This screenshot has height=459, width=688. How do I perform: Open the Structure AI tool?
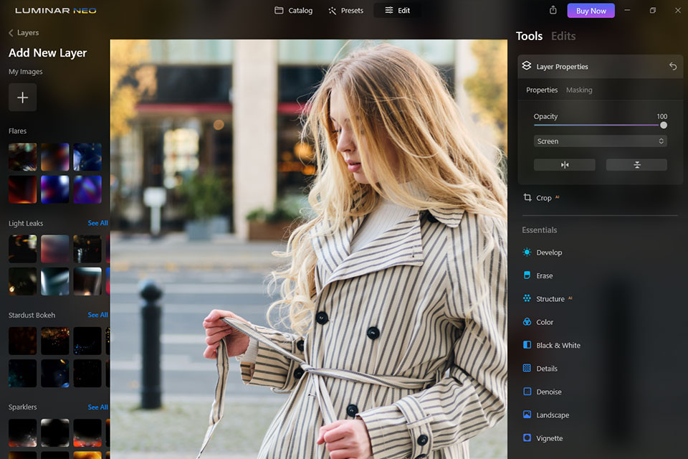548,298
